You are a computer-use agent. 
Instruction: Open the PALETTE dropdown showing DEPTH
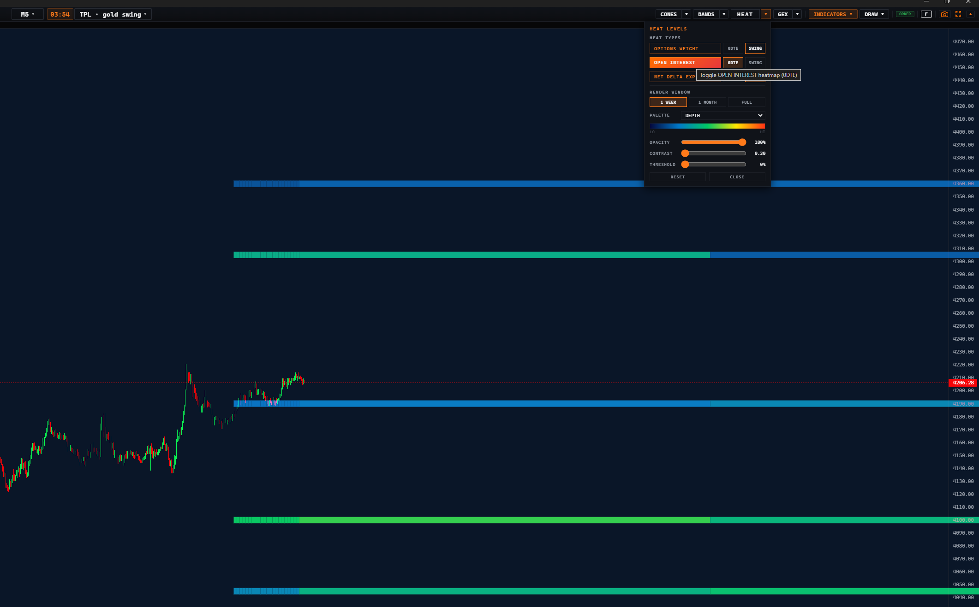point(723,115)
